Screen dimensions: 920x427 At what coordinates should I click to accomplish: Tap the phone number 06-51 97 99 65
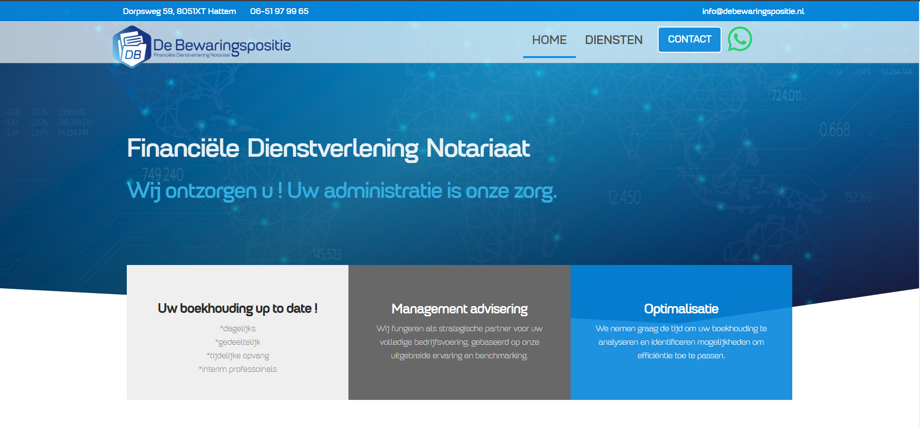[x=279, y=11]
